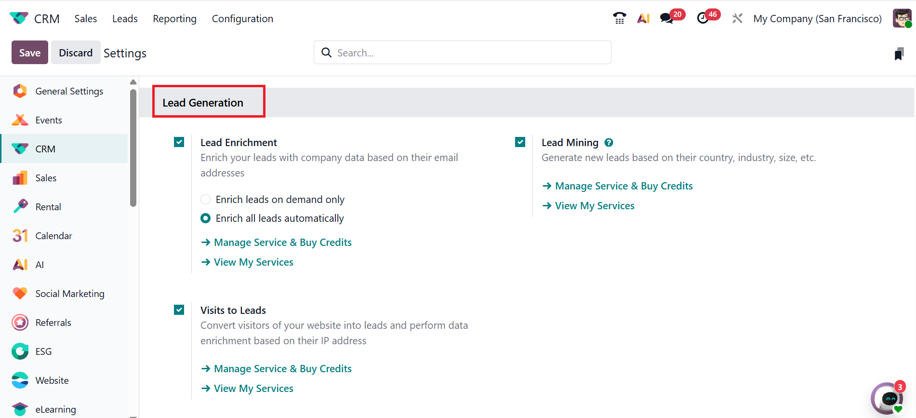Open the user avatar menu

pyautogui.click(x=902, y=18)
